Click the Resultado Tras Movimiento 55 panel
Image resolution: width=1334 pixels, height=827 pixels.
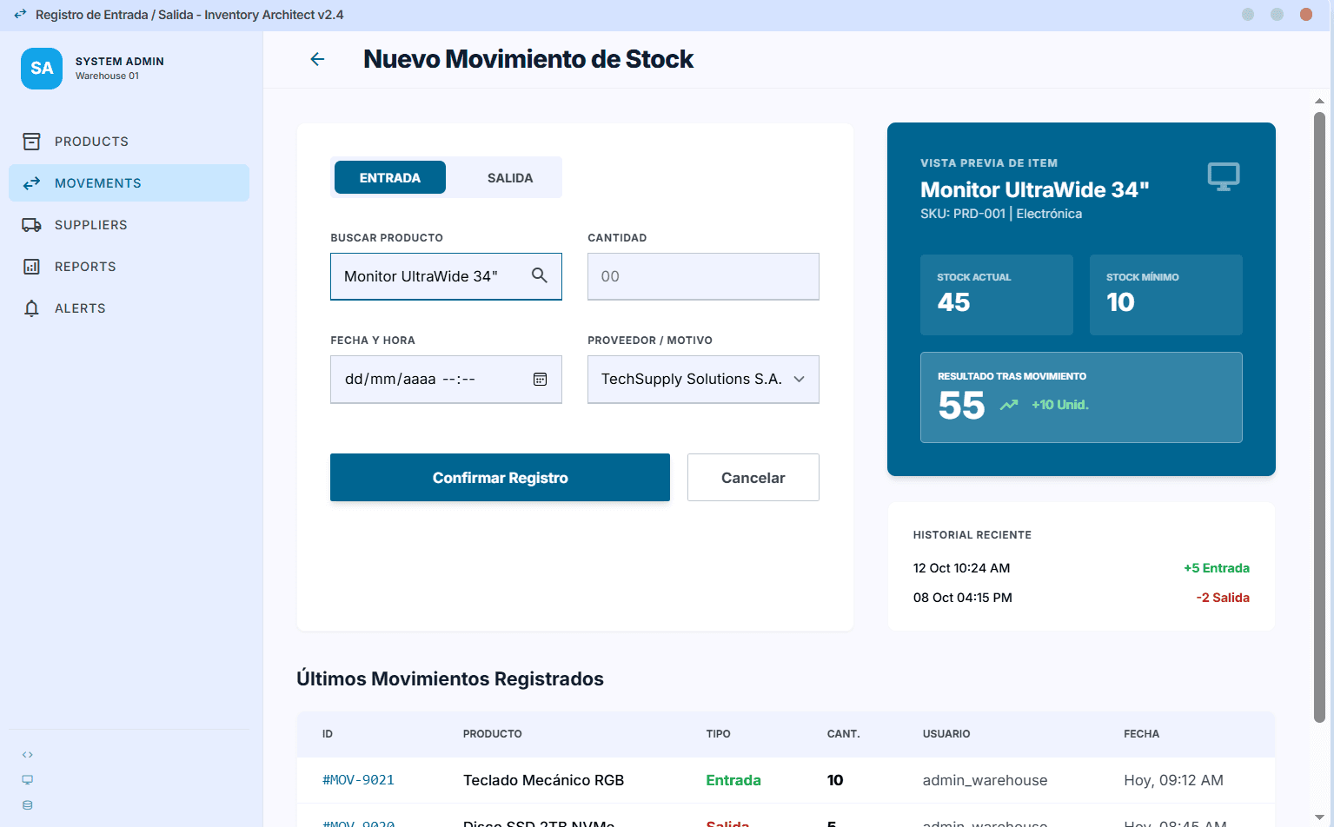point(1081,397)
